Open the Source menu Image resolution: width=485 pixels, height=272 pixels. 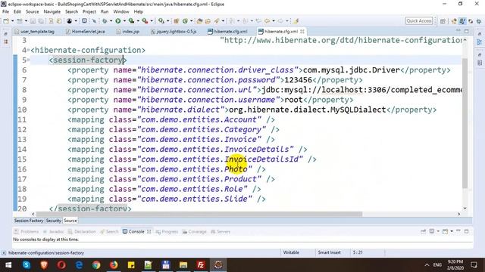pos(32,11)
